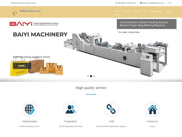This screenshot has height=137, width=182.
Task: Click the people Cooperation icon
Action: (x=71, y=109)
